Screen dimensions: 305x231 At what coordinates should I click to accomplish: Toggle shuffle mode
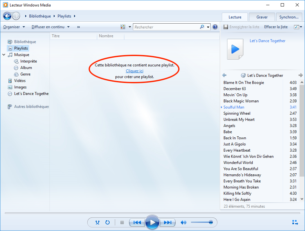(97, 222)
